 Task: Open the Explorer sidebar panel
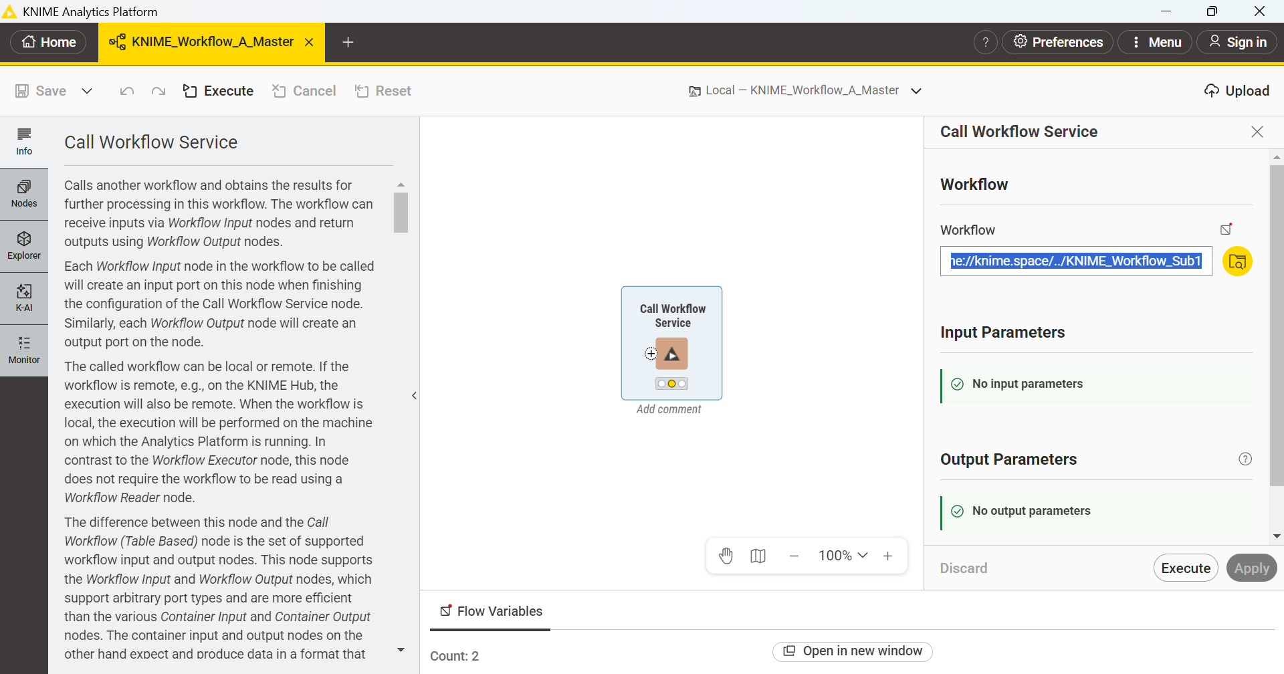click(x=24, y=246)
